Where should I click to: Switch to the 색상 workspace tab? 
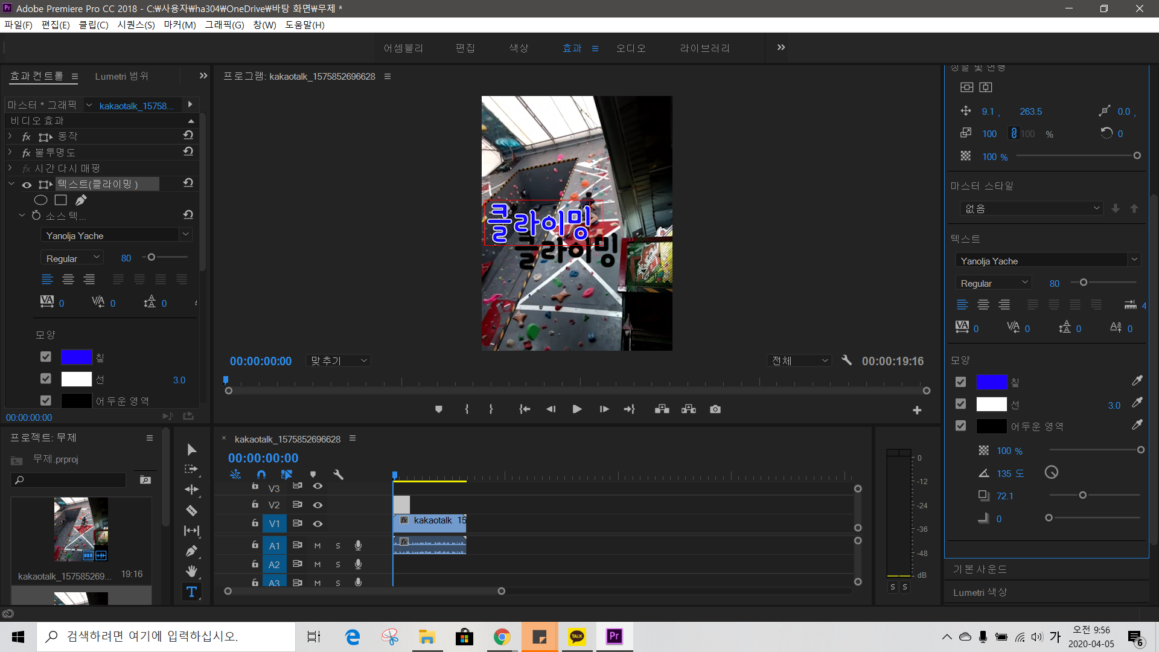coord(518,48)
